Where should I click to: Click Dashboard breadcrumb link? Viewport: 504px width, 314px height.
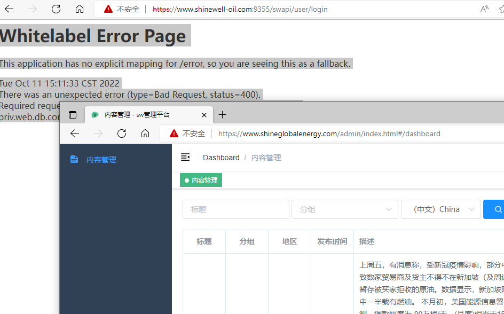pos(221,158)
